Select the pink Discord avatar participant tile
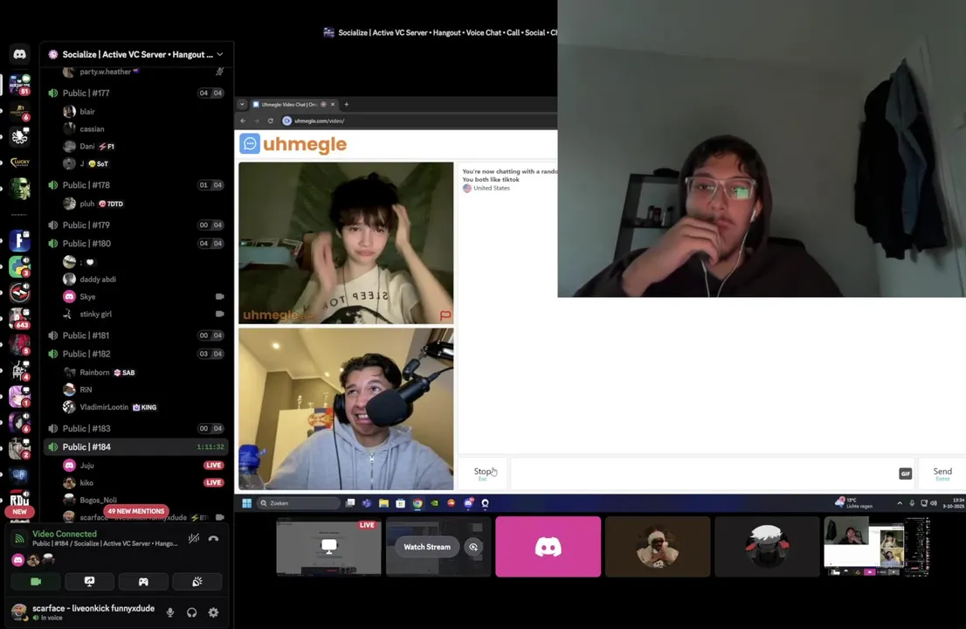This screenshot has height=629, width=966. click(548, 547)
